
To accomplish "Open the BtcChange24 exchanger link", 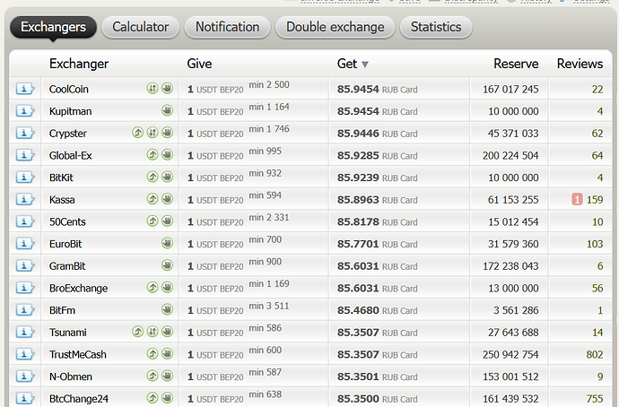I will click(x=79, y=398).
